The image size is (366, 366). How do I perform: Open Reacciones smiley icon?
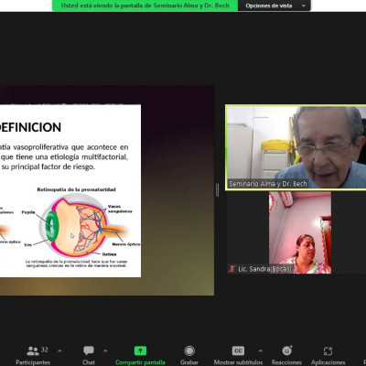click(286, 350)
